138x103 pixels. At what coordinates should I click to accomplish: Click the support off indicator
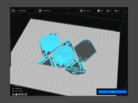click(109, 11)
